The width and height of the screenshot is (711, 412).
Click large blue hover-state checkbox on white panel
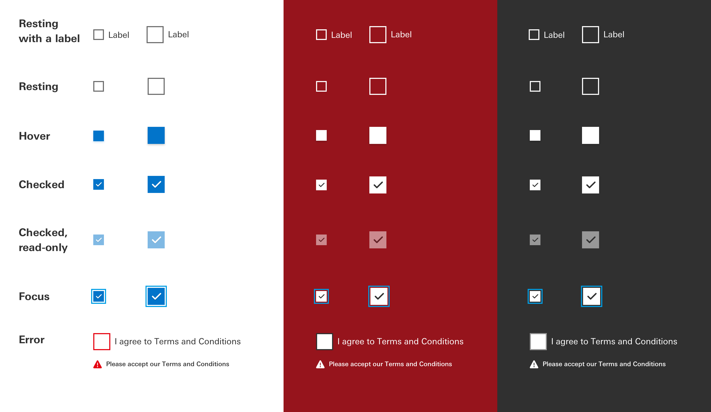coord(156,135)
